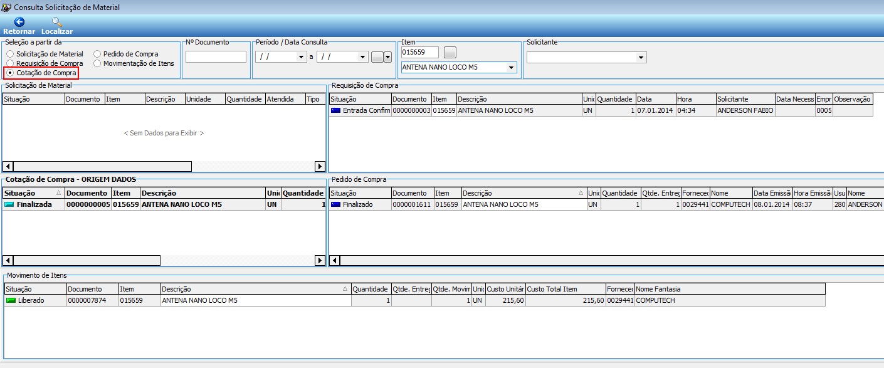Open the start date dropdown in Período
The image size is (884, 368).
coord(300,56)
